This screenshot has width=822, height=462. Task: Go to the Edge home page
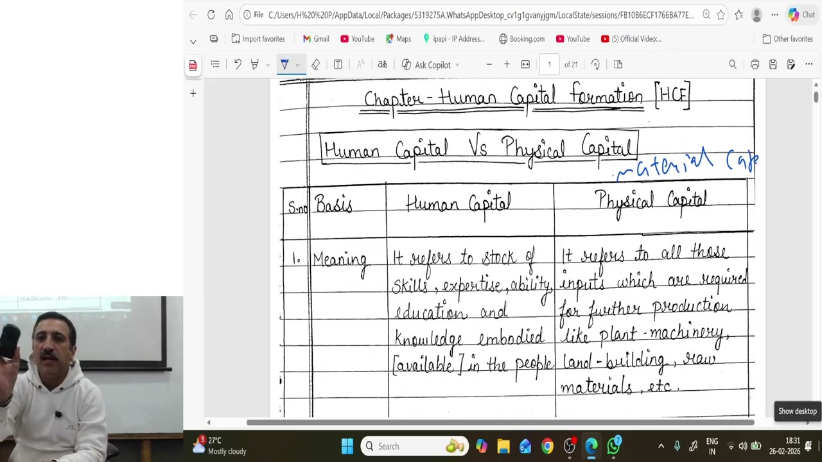pos(229,15)
